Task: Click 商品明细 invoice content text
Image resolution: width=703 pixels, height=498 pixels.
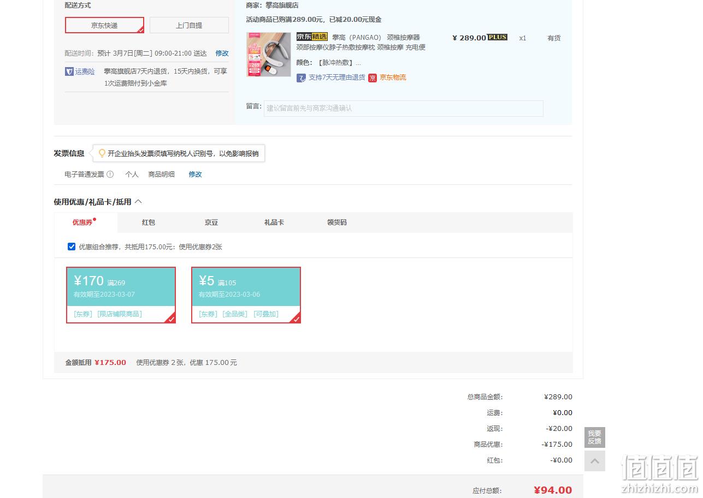Action: (162, 175)
